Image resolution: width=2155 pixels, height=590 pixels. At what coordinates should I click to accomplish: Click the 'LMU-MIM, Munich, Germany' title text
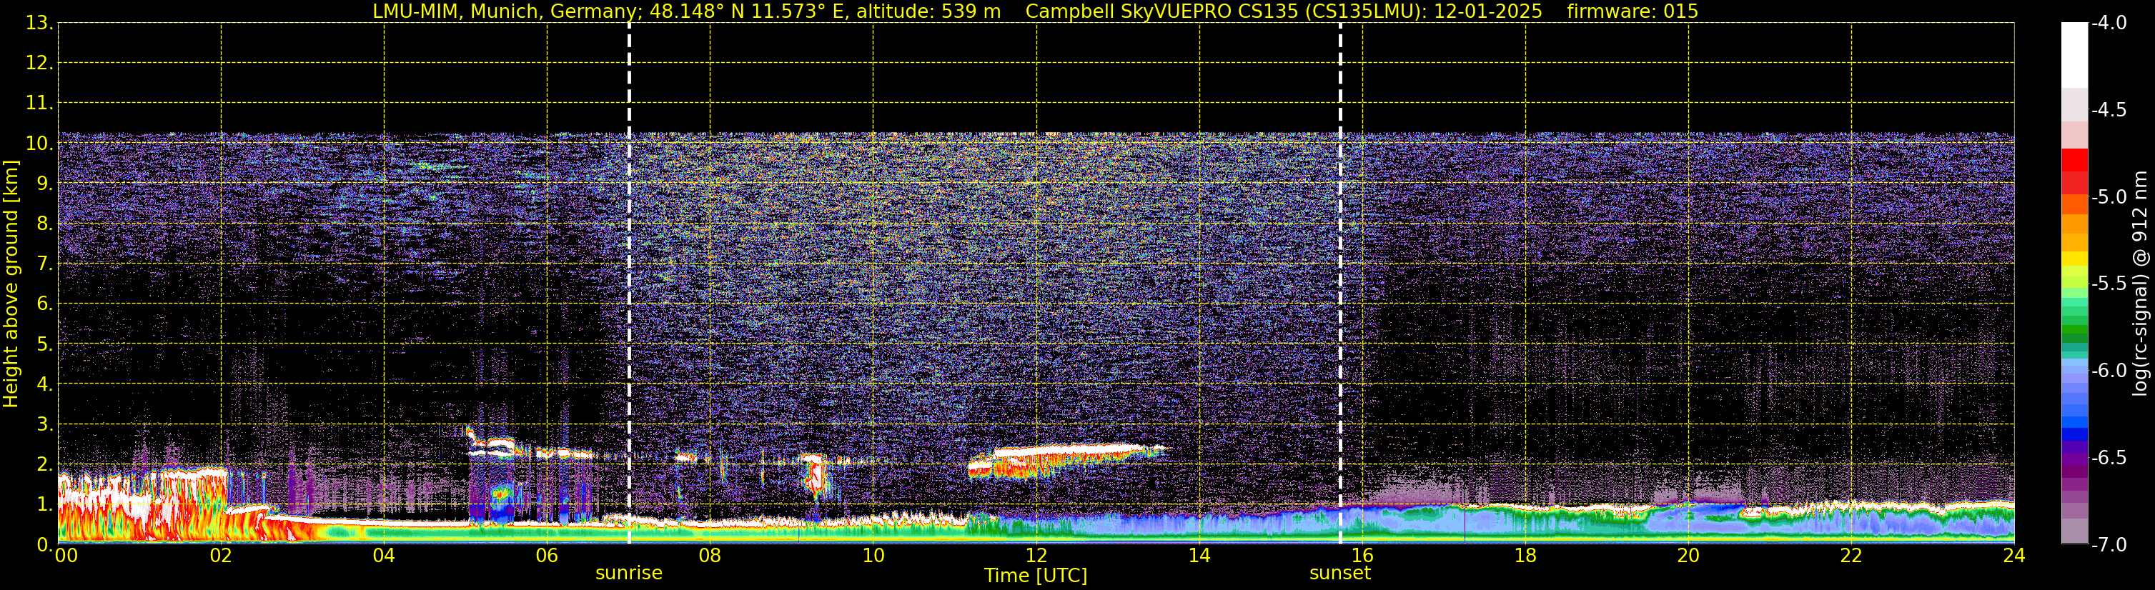[504, 11]
